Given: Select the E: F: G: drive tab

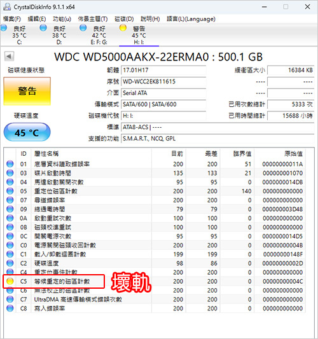Looking at the screenshot, I should 99,34.
